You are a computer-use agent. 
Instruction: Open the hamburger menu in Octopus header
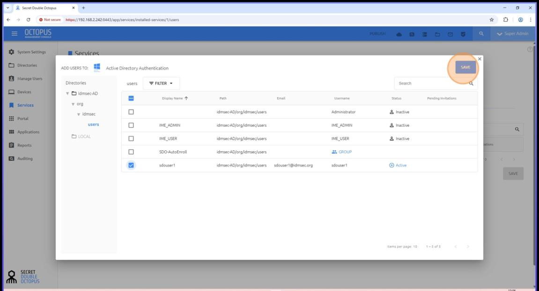click(x=15, y=34)
